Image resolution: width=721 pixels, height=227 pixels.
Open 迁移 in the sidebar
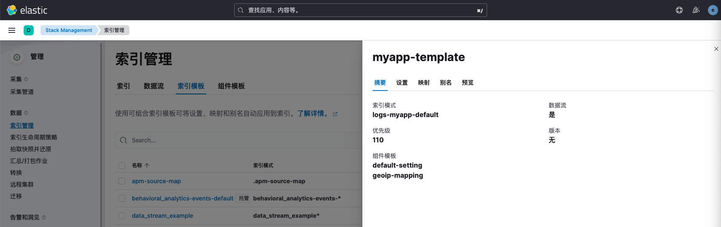point(16,196)
